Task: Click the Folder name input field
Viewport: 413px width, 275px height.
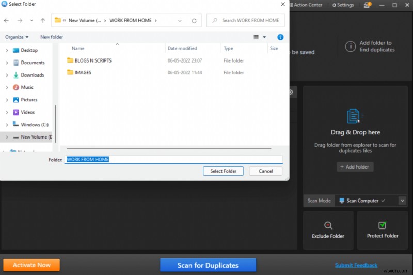Action: point(173,160)
